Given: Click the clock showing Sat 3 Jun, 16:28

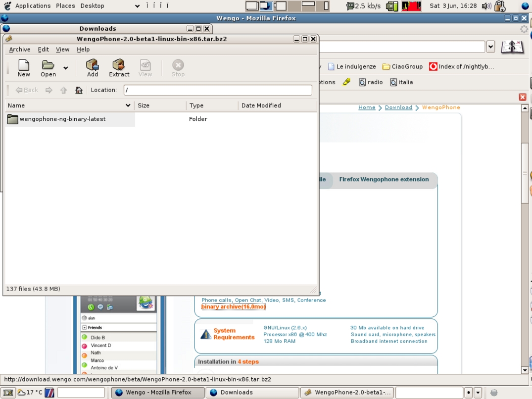Looking at the screenshot, I should click(x=453, y=6).
